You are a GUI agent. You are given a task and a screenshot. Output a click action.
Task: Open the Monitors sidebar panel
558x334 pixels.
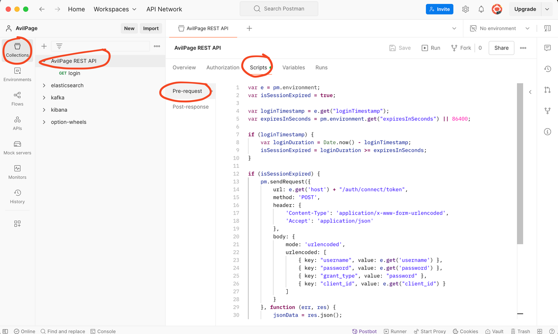coord(17,172)
